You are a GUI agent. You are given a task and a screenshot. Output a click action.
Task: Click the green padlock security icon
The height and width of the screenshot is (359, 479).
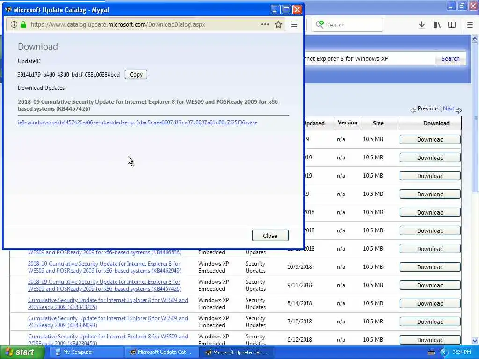pos(23,24)
